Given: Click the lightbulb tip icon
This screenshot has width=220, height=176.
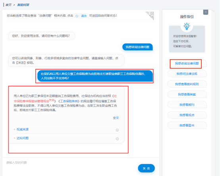Looking at the screenshot, I should pos(187,26).
